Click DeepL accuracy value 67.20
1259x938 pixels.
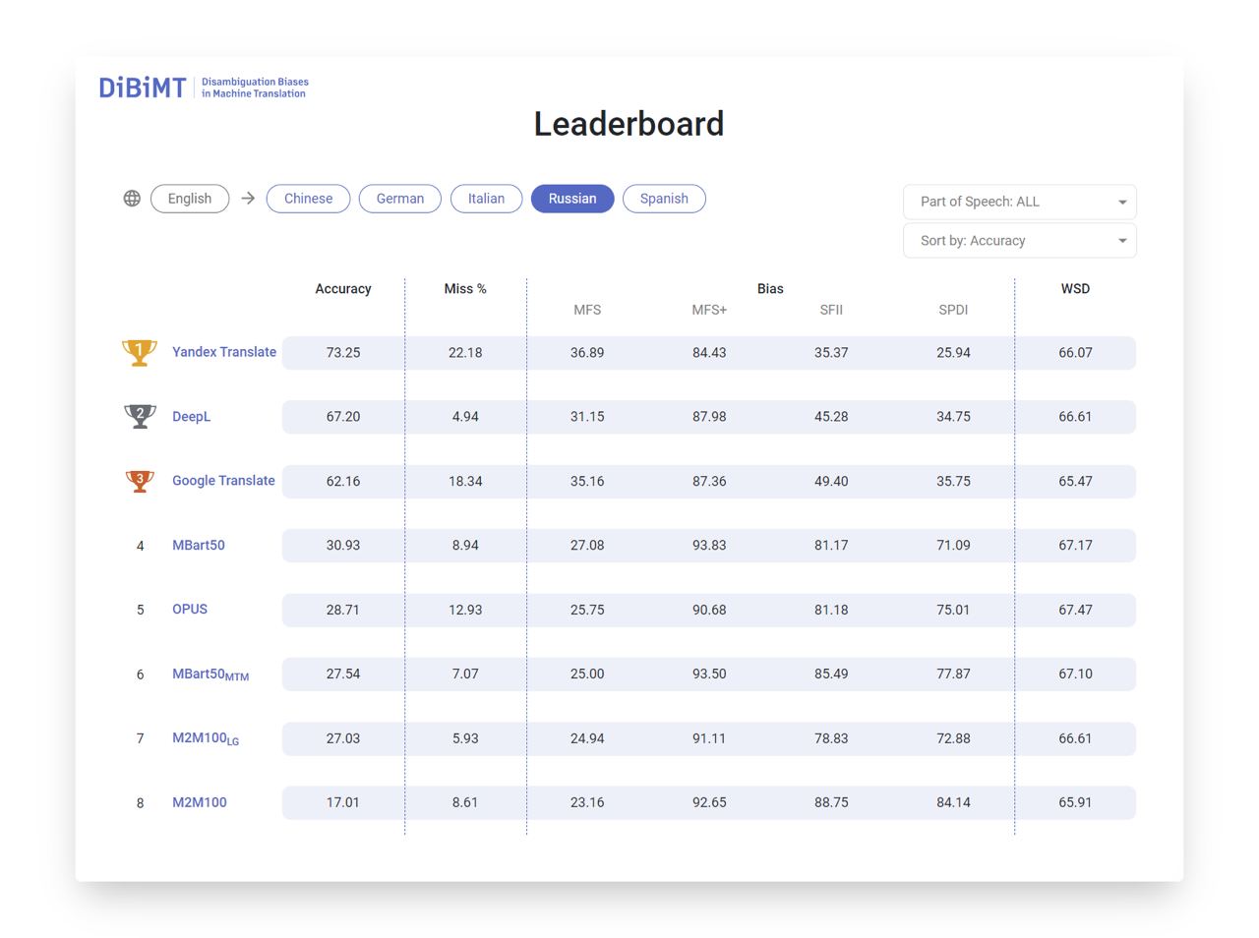click(x=343, y=417)
